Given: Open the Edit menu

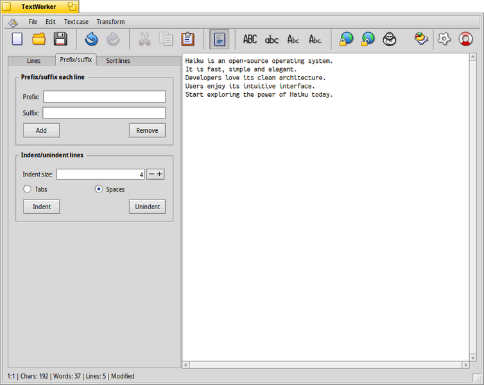Looking at the screenshot, I should (51, 22).
